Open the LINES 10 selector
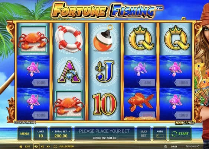The width and height of the screenshot is (209, 149). pos(41,134)
